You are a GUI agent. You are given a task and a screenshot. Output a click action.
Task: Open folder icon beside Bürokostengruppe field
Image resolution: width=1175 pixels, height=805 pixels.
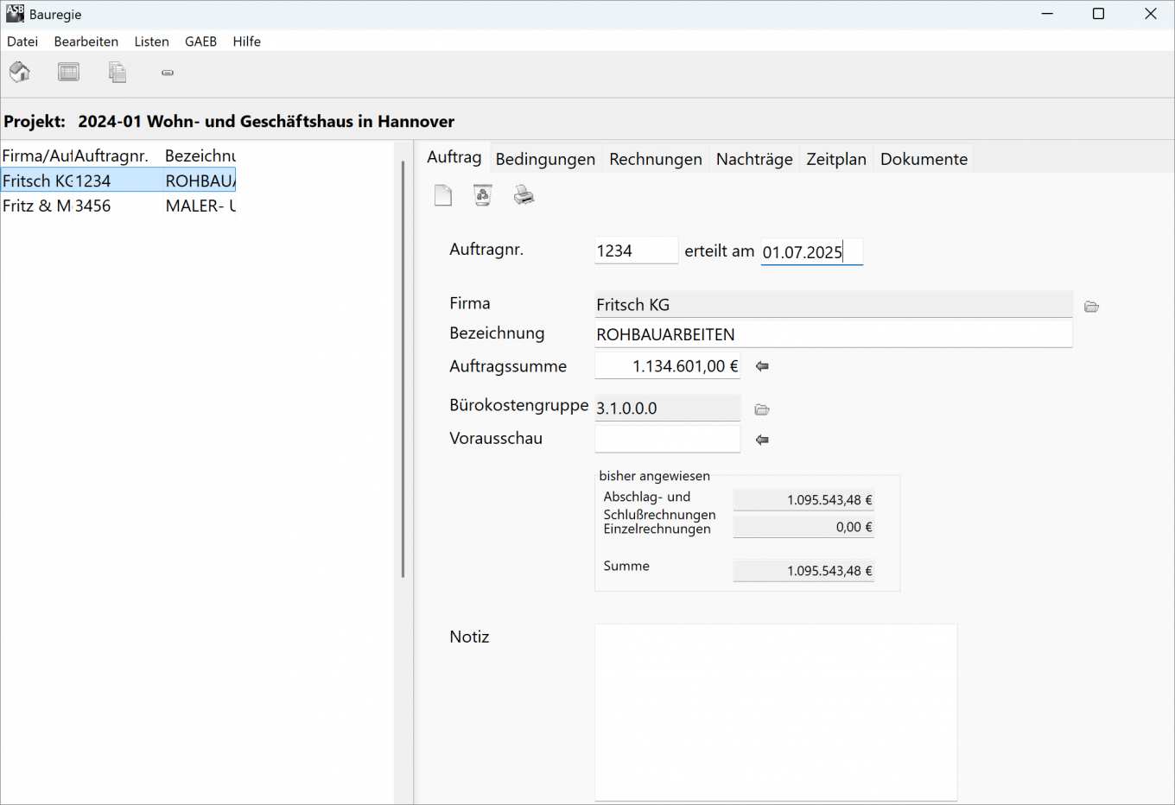pos(761,409)
